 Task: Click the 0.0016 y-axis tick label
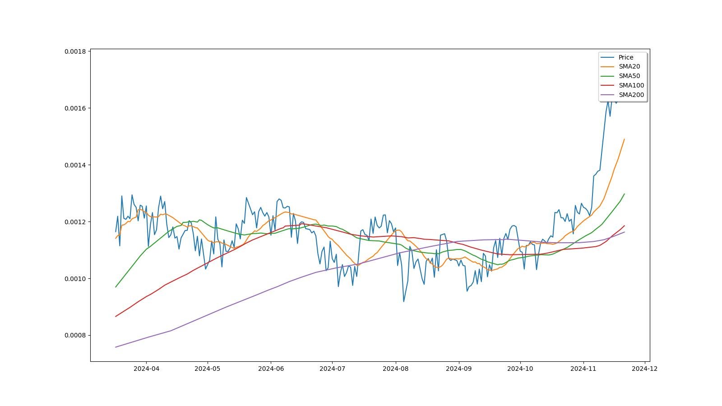pyautogui.click(x=75, y=108)
